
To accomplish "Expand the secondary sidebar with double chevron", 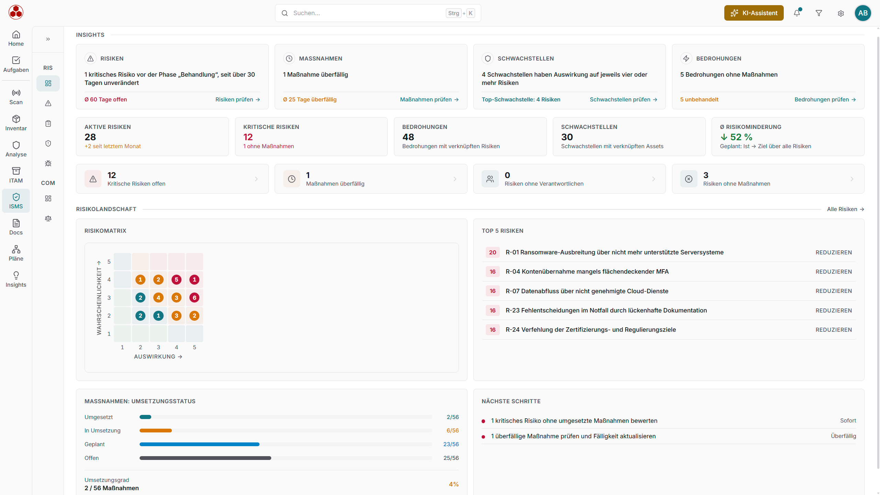I will [48, 39].
